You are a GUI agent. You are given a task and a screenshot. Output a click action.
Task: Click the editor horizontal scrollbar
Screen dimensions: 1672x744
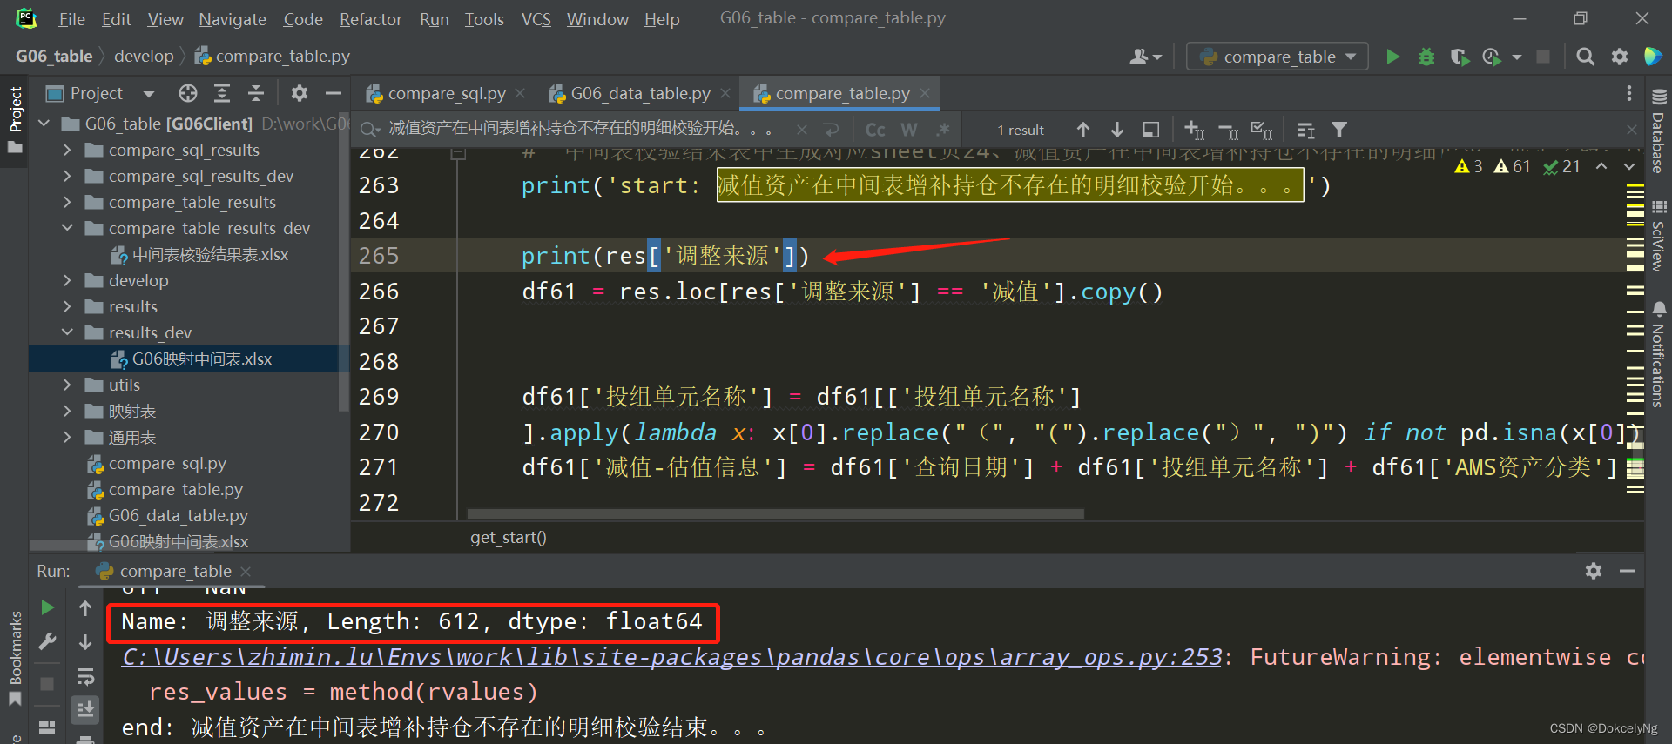pos(775,514)
